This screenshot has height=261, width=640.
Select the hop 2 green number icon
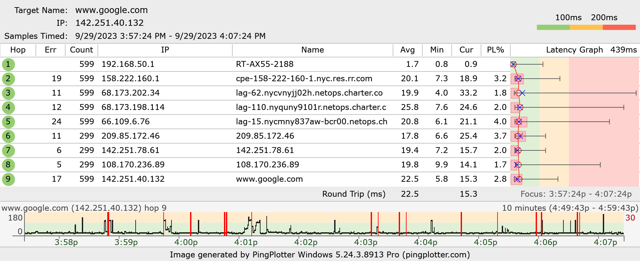click(8, 79)
